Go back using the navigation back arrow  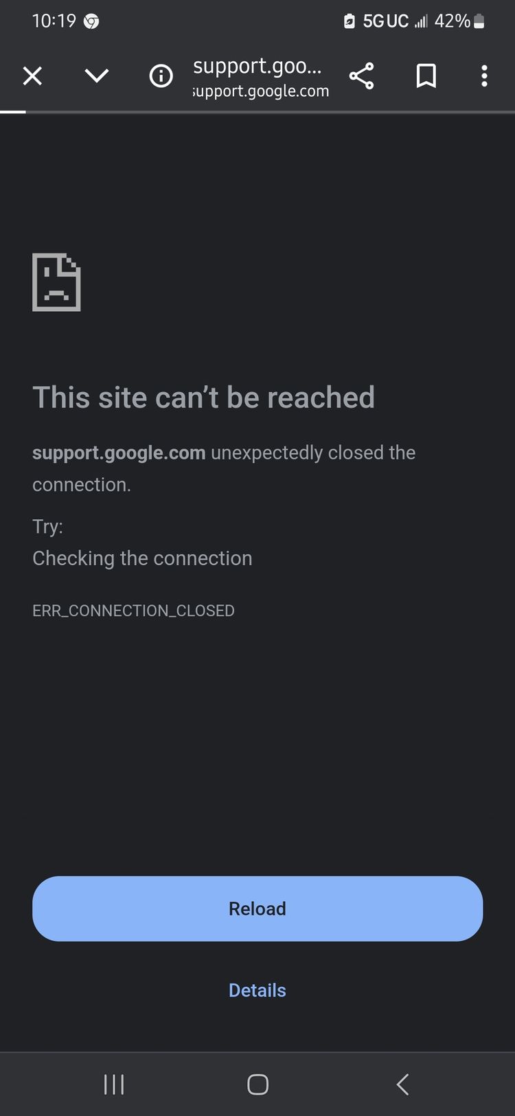point(402,1084)
